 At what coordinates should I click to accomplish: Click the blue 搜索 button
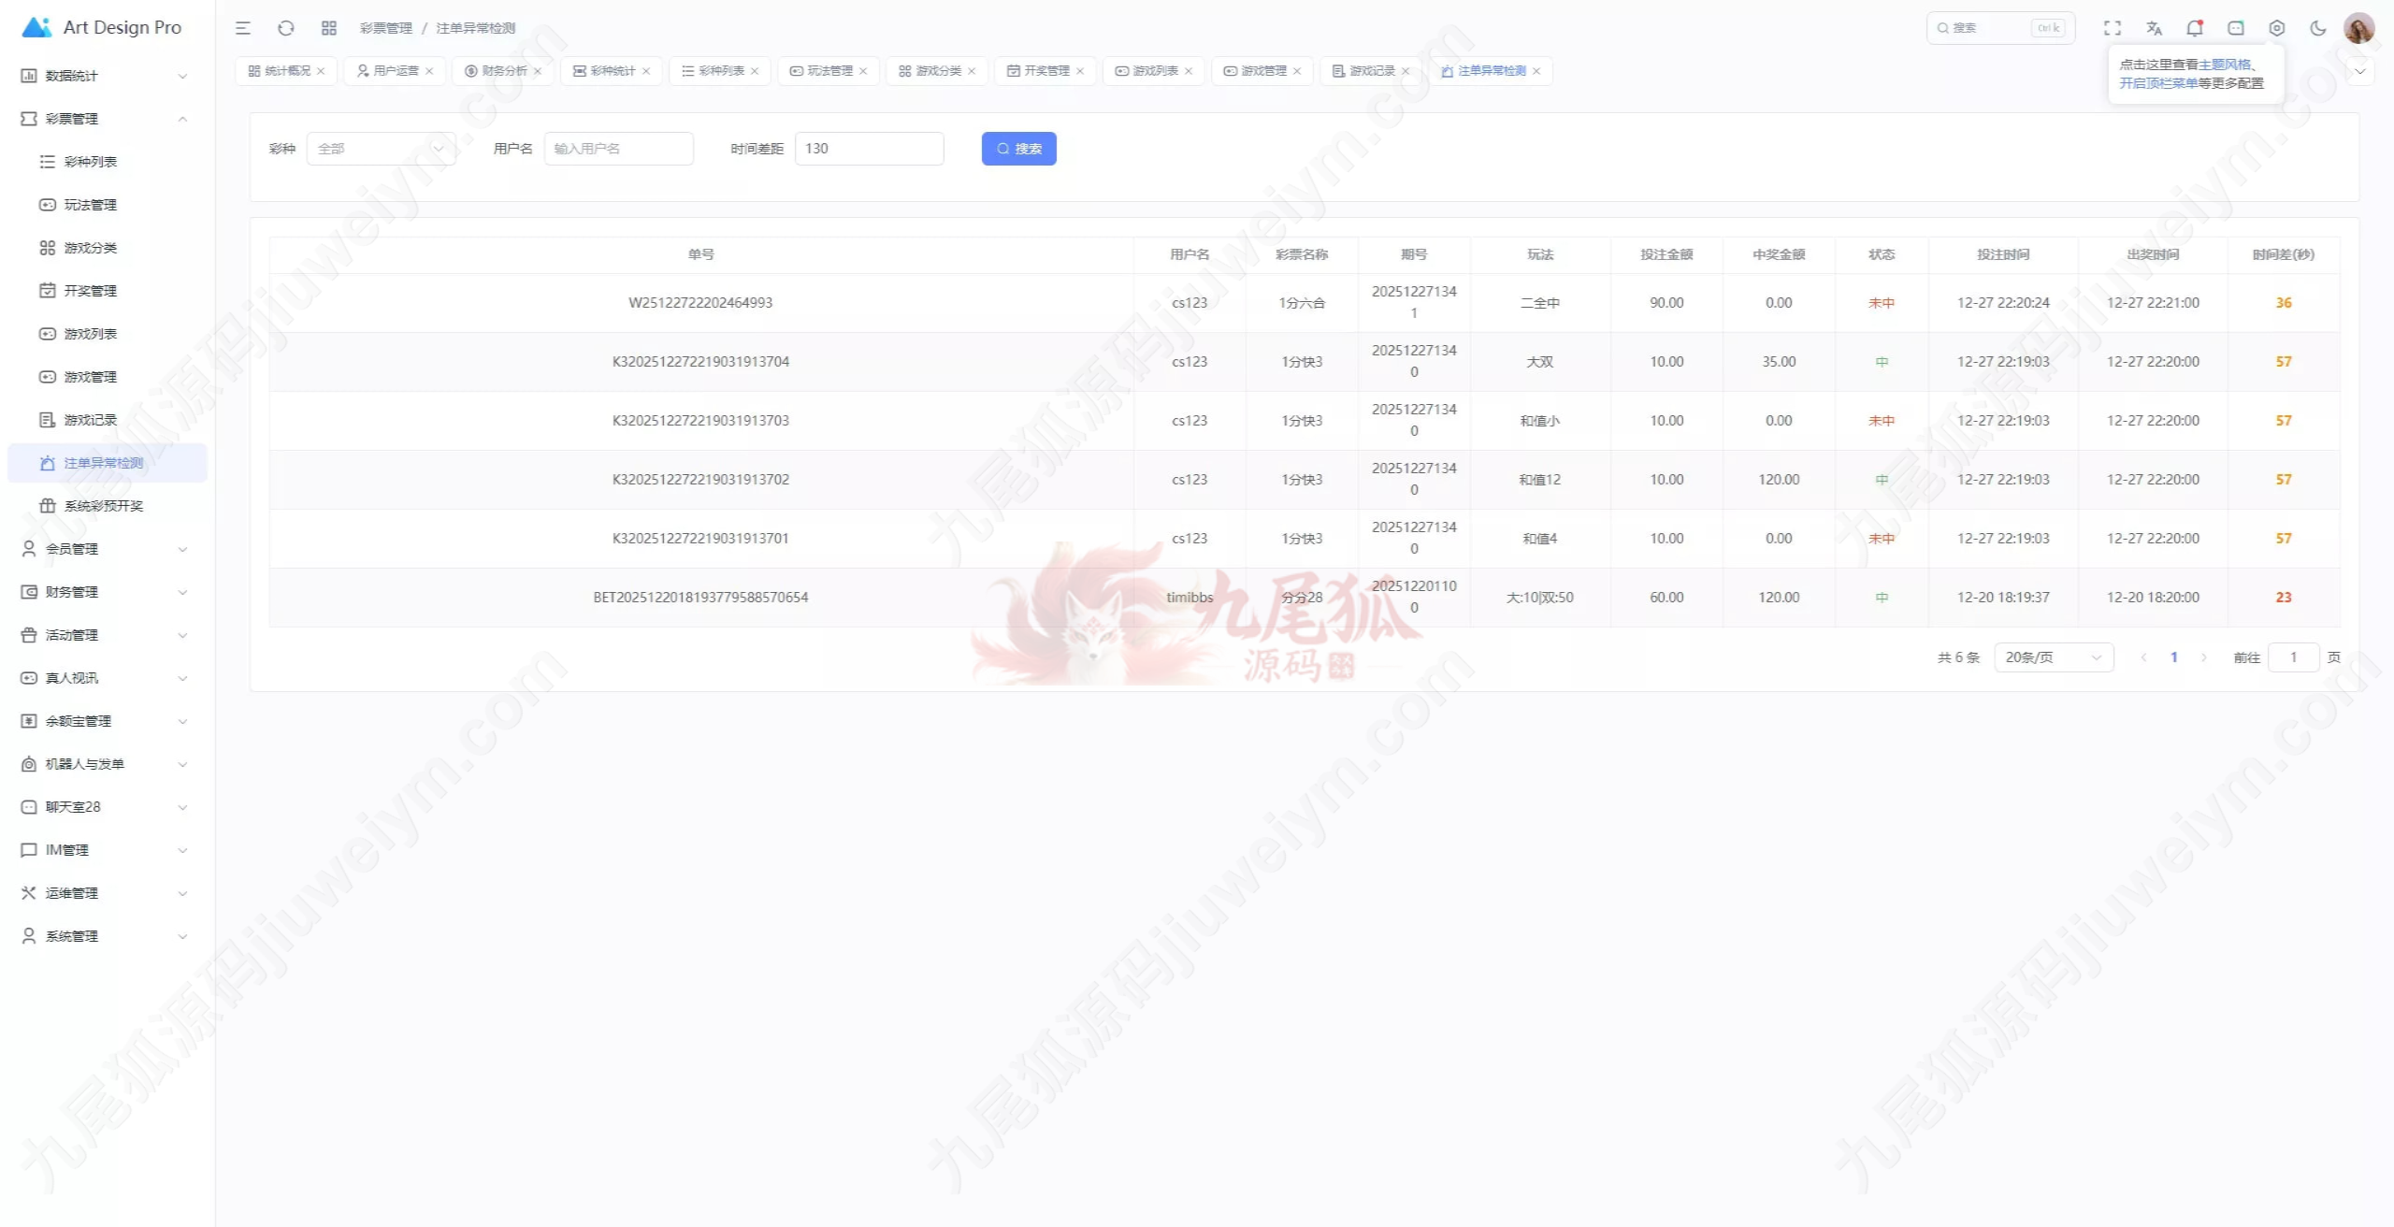coord(1018,149)
